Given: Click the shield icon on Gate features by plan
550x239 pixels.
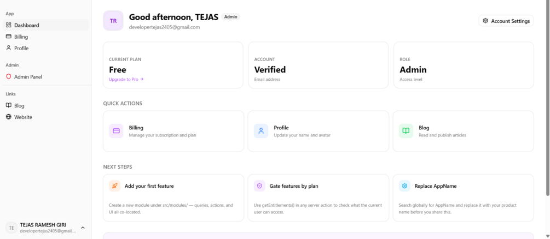Looking at the screenshot, I should (259, 186).
